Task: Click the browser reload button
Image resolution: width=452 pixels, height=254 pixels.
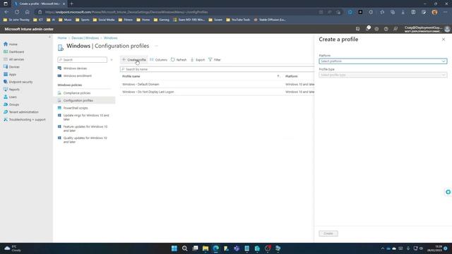Action: coord(17,12)
